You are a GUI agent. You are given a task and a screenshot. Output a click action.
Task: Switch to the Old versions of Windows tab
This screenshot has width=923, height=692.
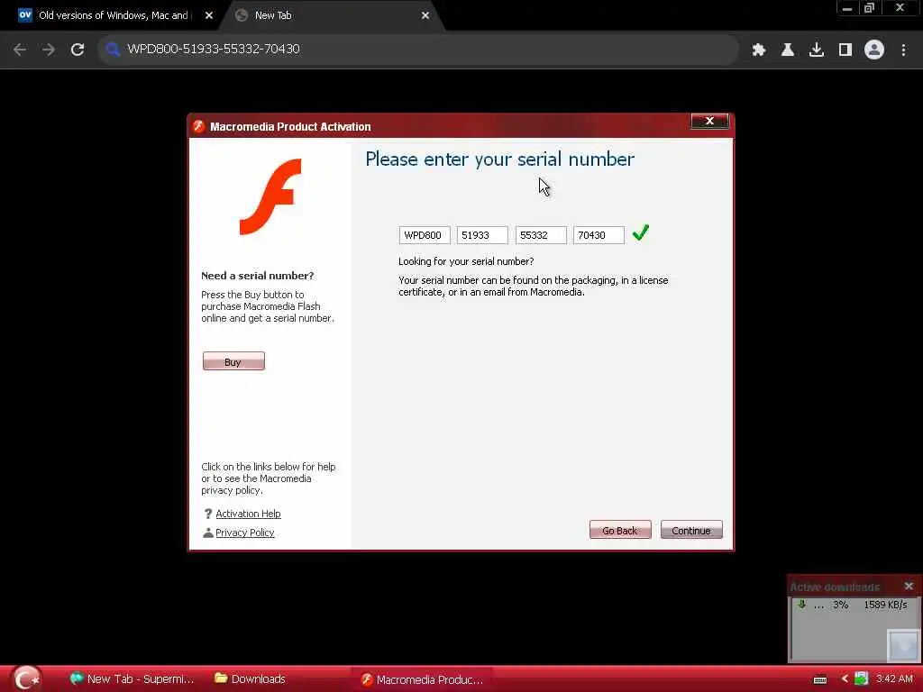[115, 15]
